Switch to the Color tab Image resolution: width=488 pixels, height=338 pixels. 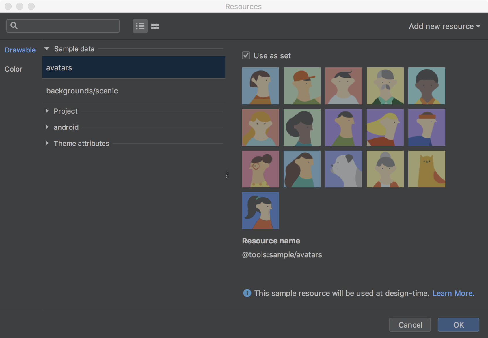(13, 69)
